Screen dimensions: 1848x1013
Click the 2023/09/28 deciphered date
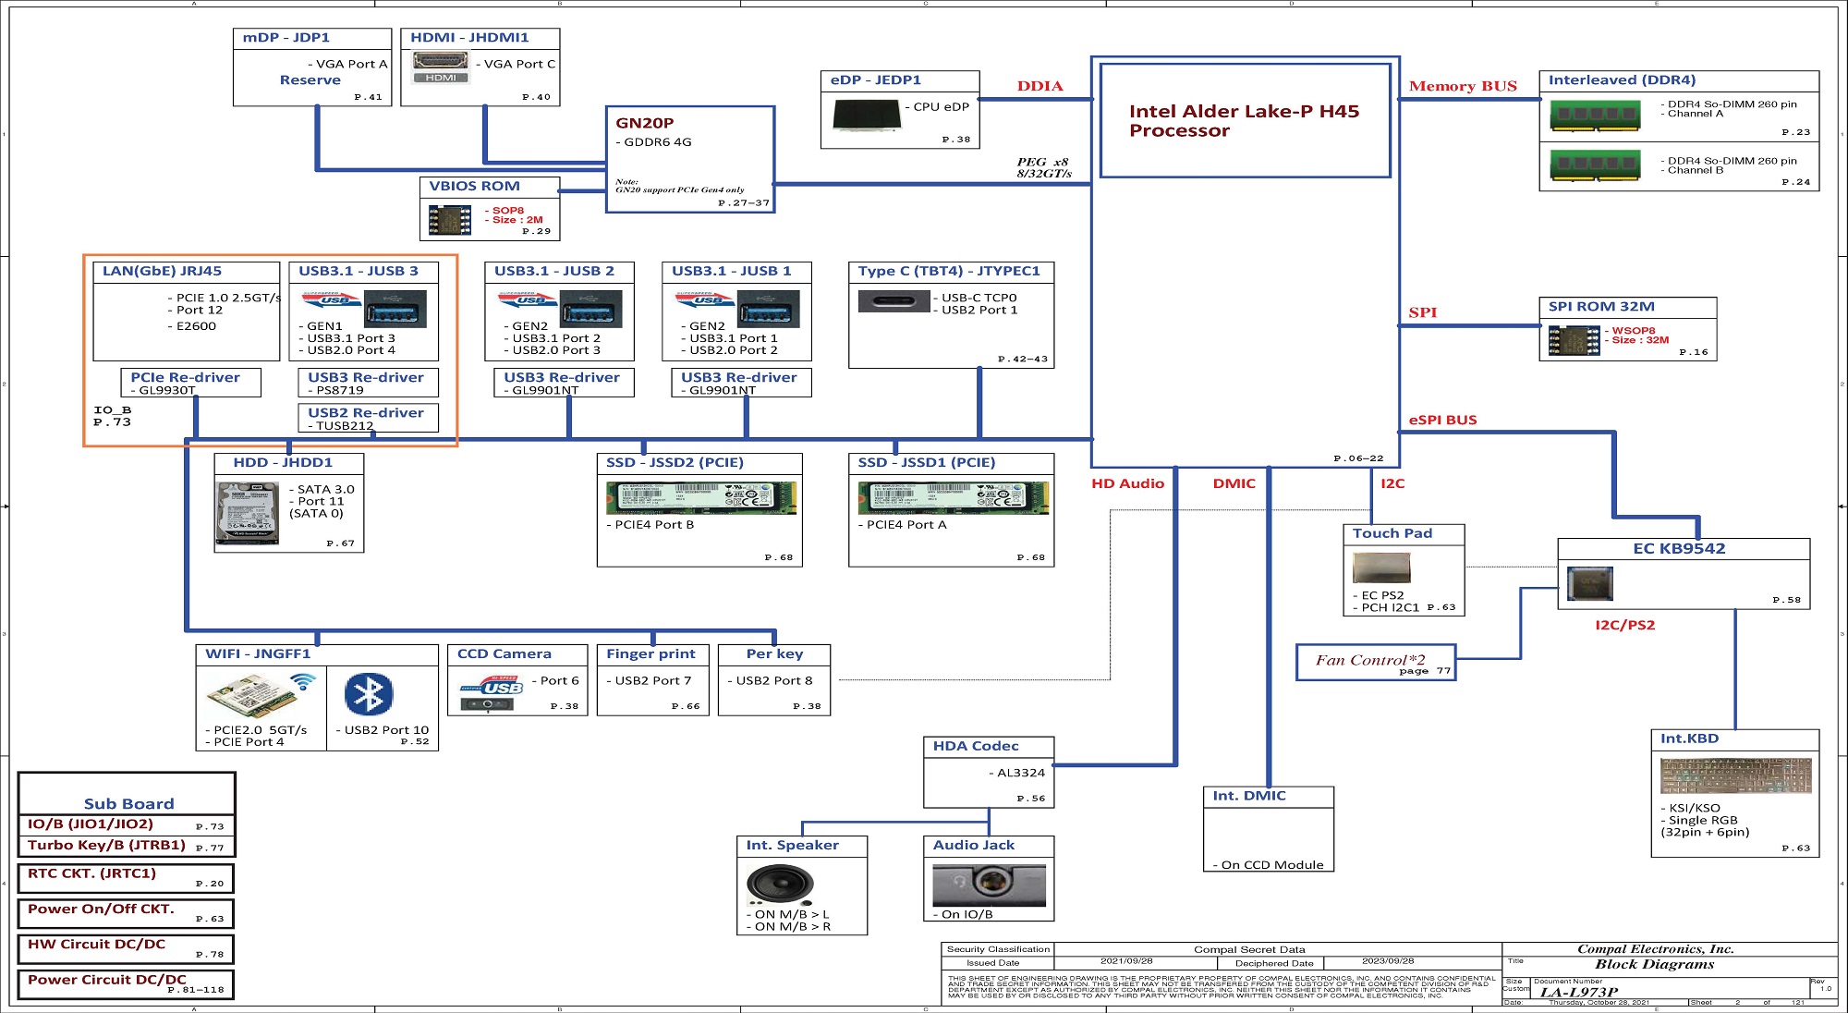pyautogui.click(x=1388, y=961)
